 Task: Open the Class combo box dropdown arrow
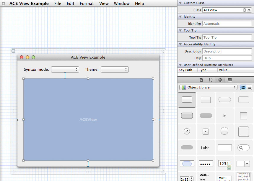(249, 10)
